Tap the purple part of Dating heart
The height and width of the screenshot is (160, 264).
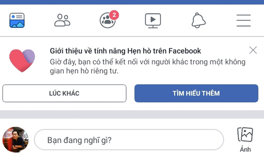click(x=29, y=56)
